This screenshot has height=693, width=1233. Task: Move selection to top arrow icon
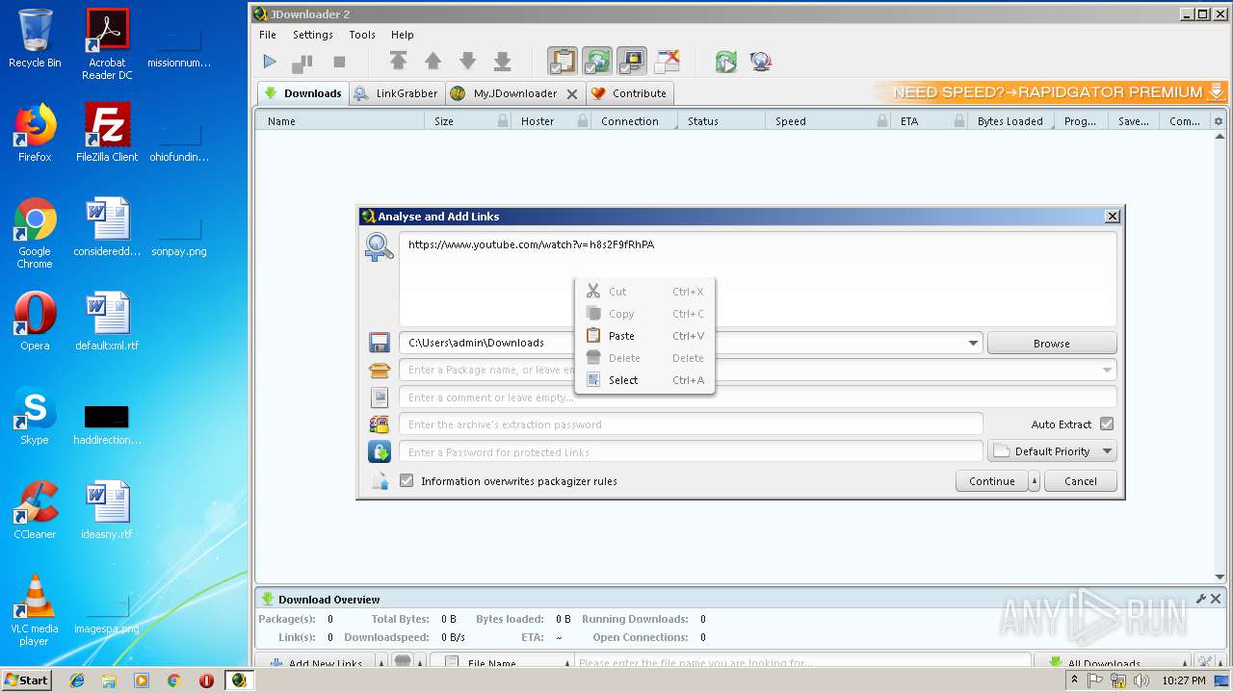tap(398, 62)
